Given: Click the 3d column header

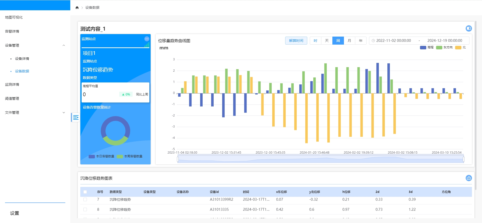Looking at the screenshot, I should 411,192.
